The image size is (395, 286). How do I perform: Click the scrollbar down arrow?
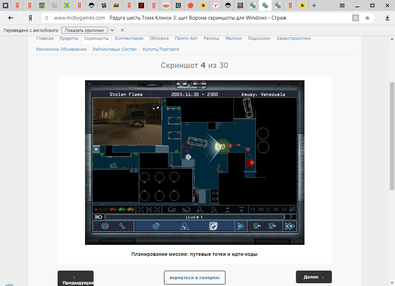(x=392, y=283)
